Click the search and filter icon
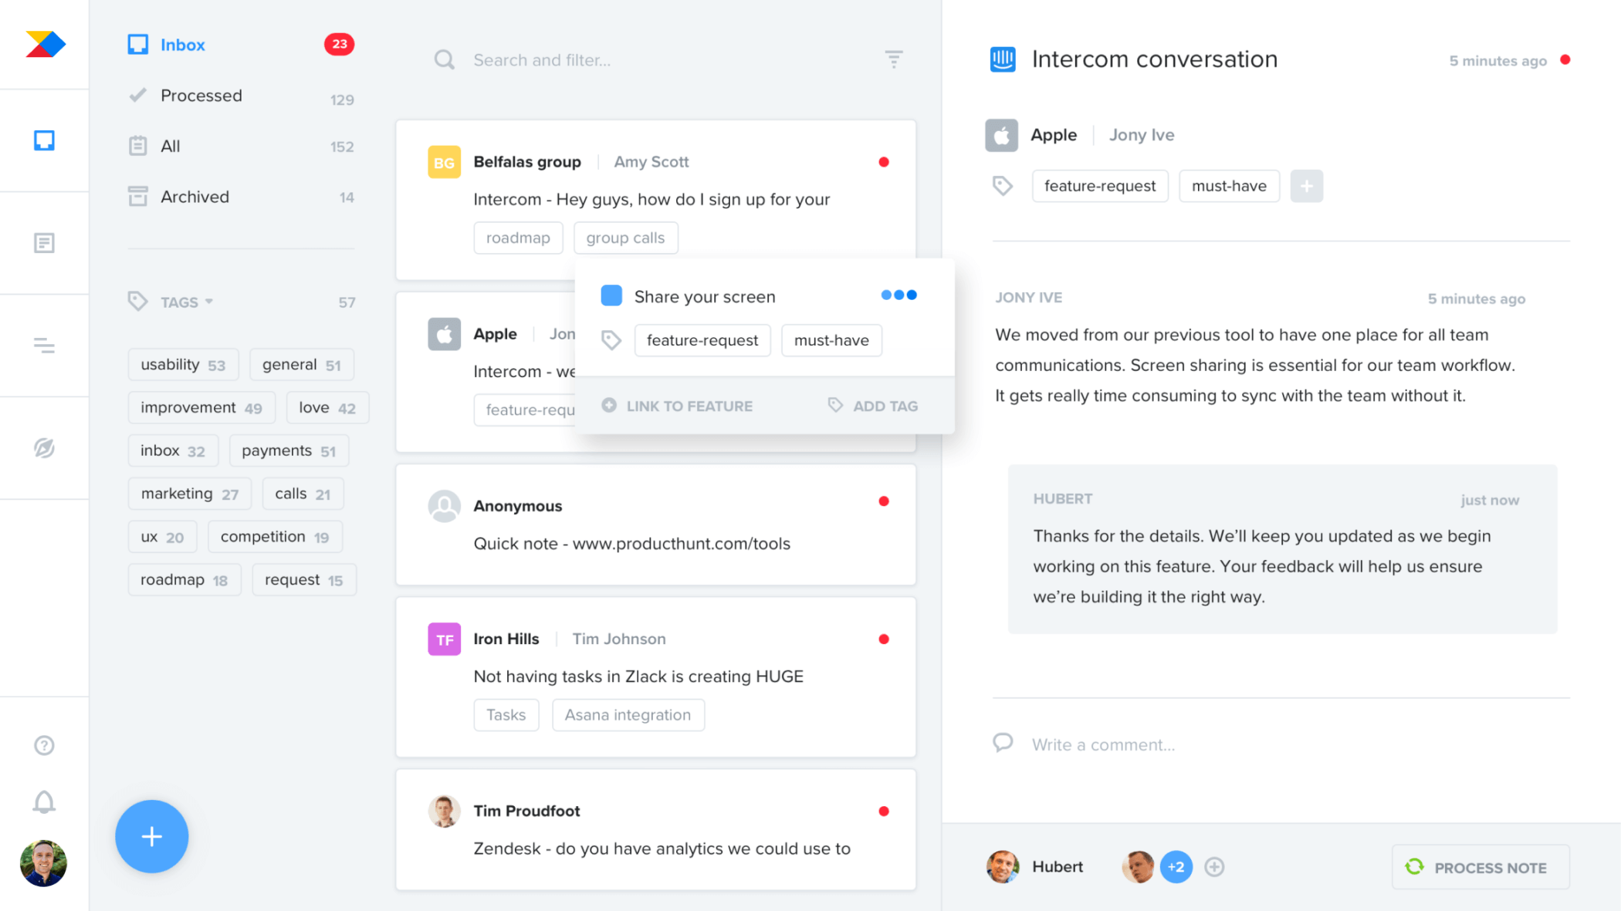 (x=895, y=60)
